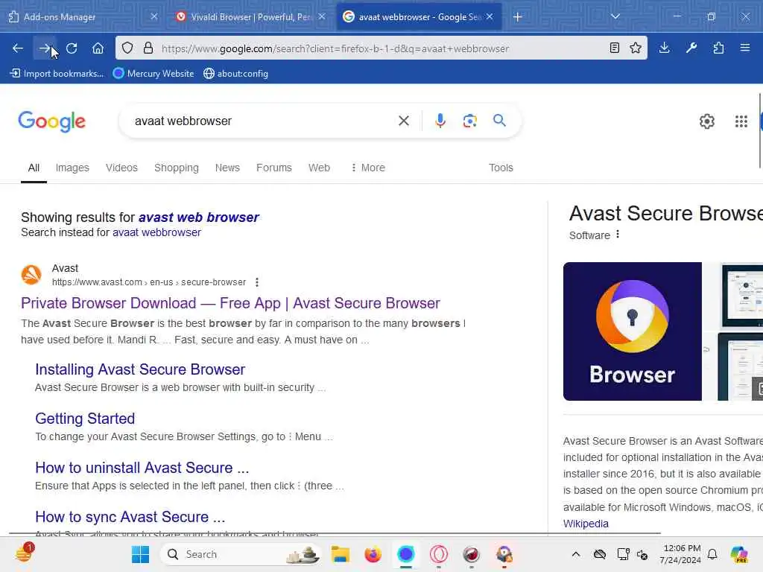
Task: Open the tracking protection shield
Action: [x=127, y=48]
